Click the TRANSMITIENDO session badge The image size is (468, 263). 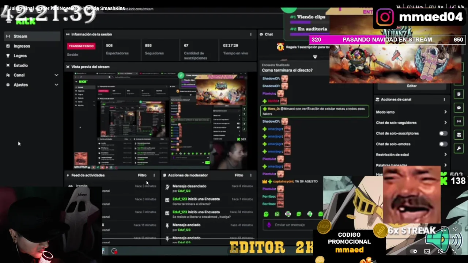point(81,46)
